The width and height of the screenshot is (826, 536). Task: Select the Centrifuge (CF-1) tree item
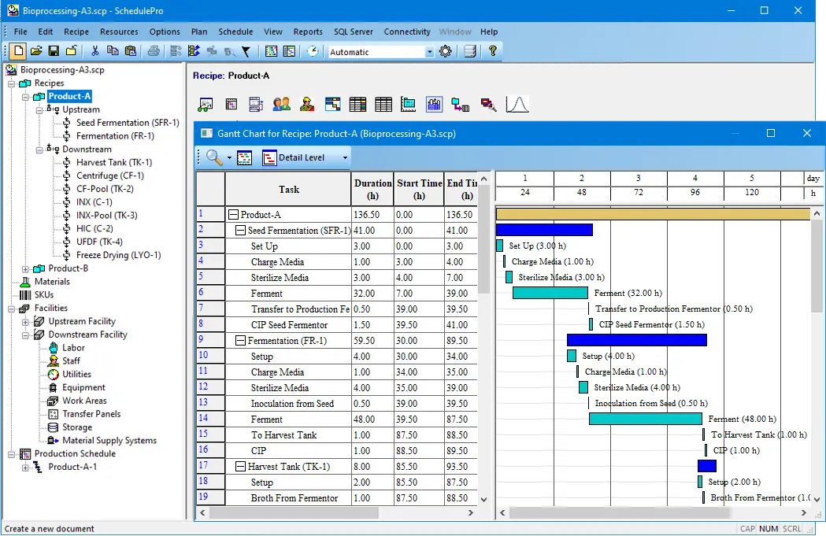[110, 176]
